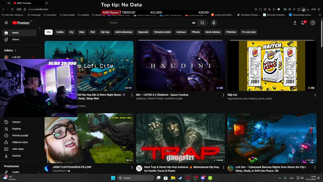Show hidden system tray icons

[x=280, y=178]
